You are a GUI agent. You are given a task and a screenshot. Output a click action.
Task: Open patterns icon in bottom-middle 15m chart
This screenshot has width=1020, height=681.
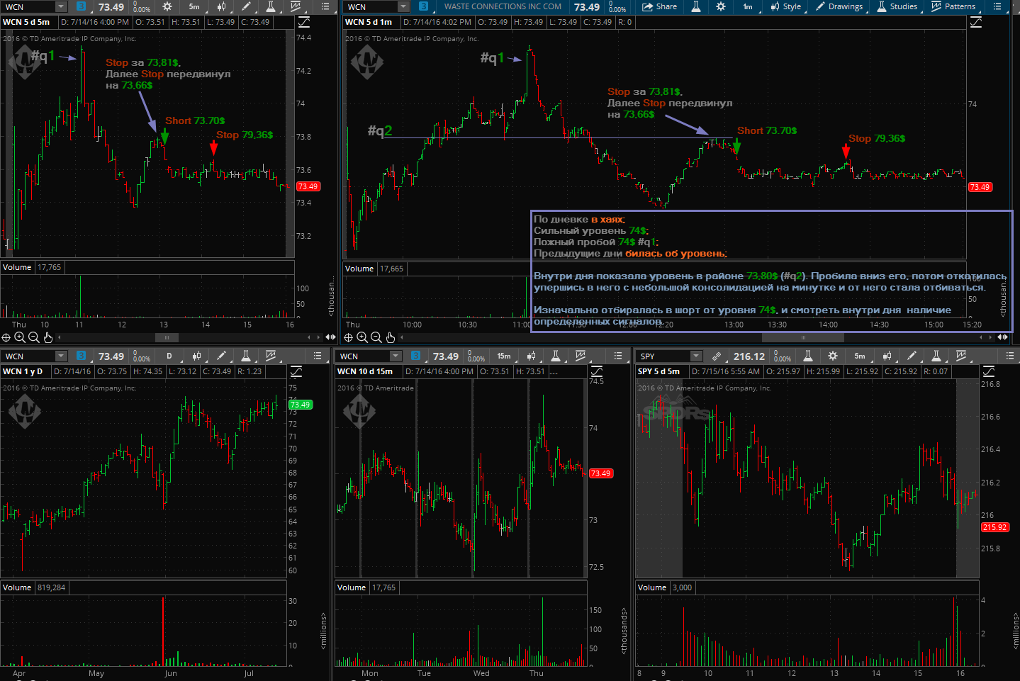click(x=581, y=356)
